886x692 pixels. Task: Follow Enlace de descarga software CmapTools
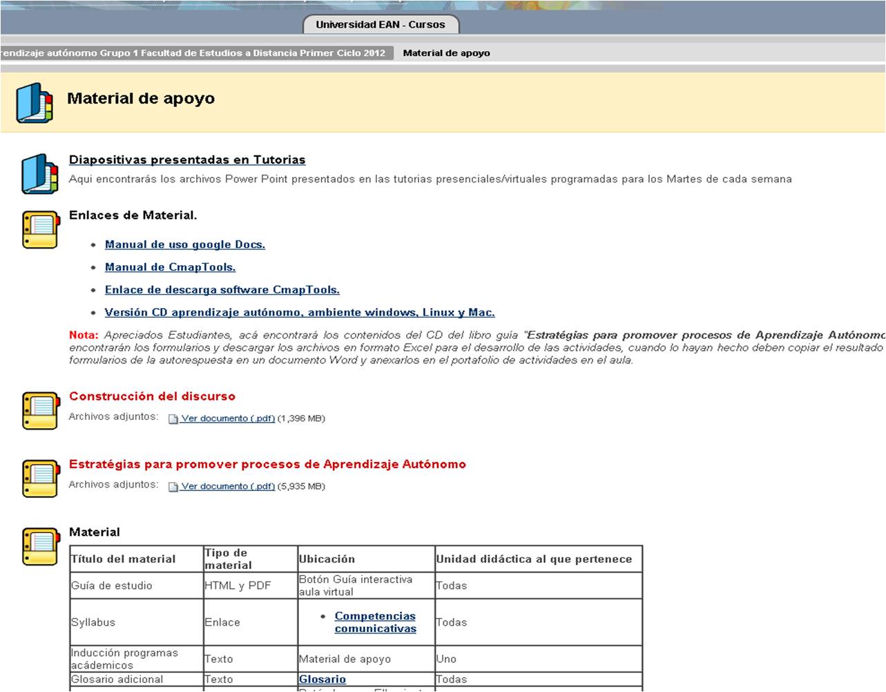point(222,290)
